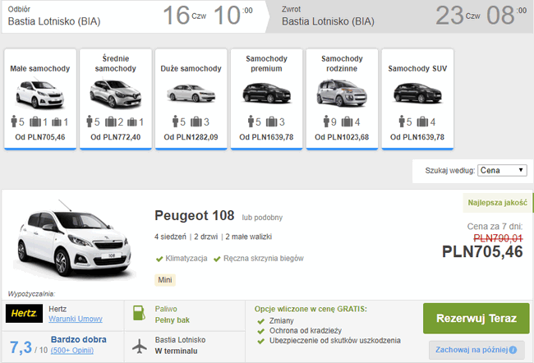Click the suitcase icon in Duże samochody card
Screen dimensions: 534x363
(x=196, y=122)
